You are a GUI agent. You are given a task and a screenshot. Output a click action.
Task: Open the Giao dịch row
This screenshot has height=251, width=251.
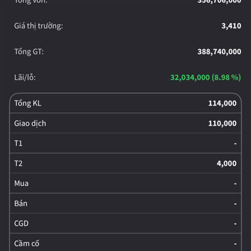tap(30, 123)
